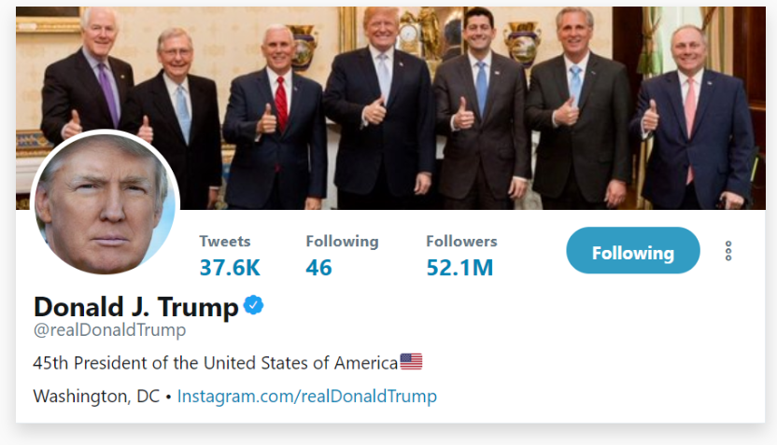Click the @realDonaldTrump handle
Viewport: 777px width, 445px height.
pos(109,330)
